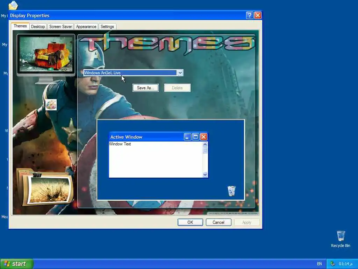358x269 pixels.
Task: Close the Display Properties dialog
Action: (258, 15)
